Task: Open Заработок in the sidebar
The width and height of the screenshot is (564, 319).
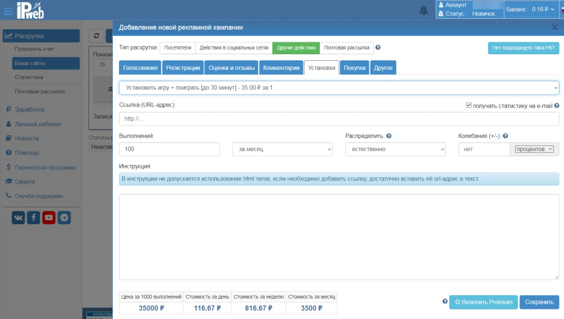Action: coord(30,109)
